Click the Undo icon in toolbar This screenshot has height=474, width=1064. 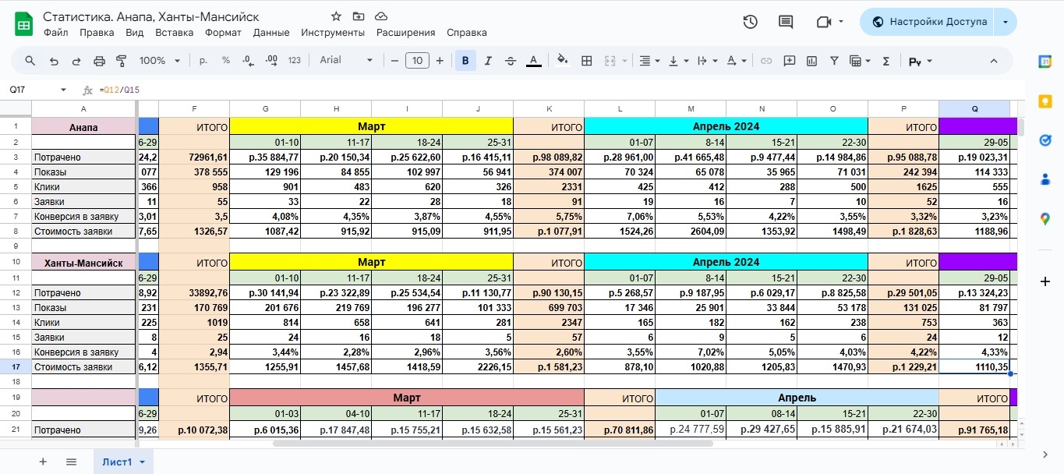click(x=54, y=61)
